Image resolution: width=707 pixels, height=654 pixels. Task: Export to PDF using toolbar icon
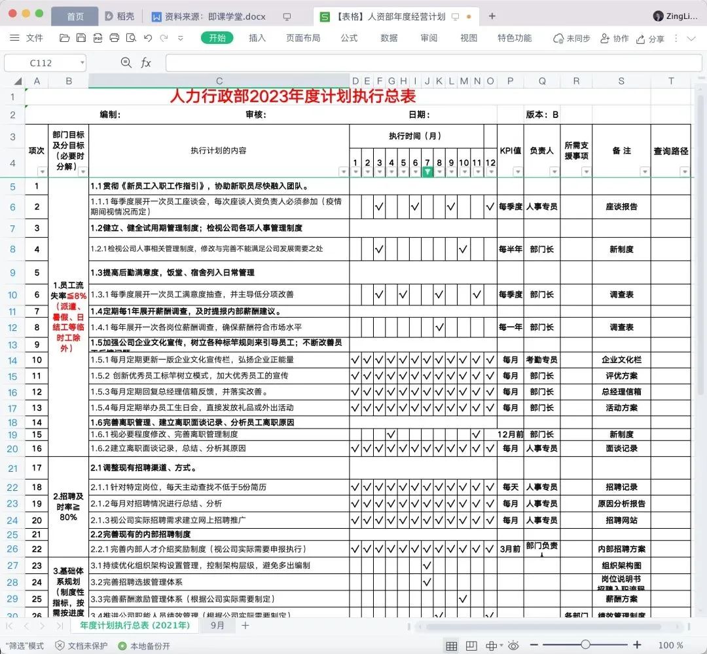(98, 38)
